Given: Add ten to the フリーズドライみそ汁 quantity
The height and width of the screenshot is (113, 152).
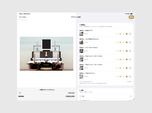Looking at the screenshot, I should pos(130,51).
